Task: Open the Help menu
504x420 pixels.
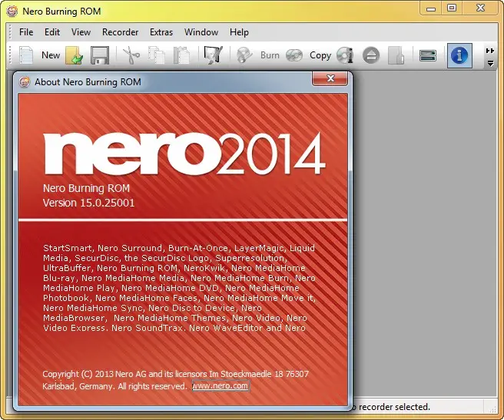Action: tap(239, 32)
